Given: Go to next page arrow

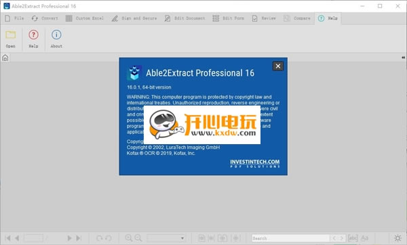Looking at the screenshot, I should [x=69, y=238].
